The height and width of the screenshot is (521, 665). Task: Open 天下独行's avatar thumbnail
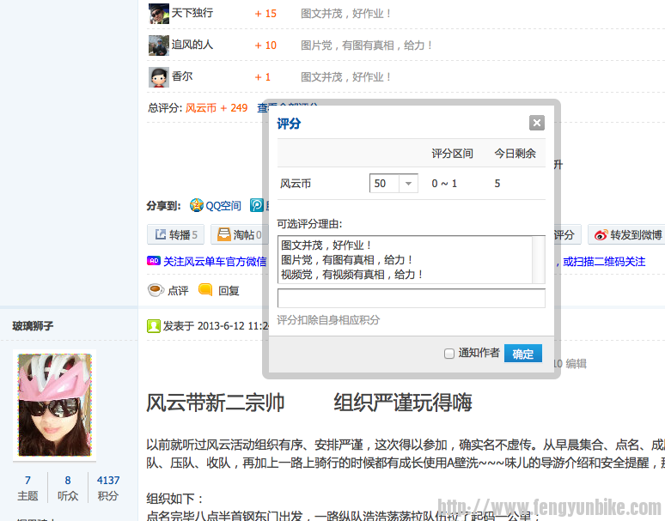coord(159,14)
